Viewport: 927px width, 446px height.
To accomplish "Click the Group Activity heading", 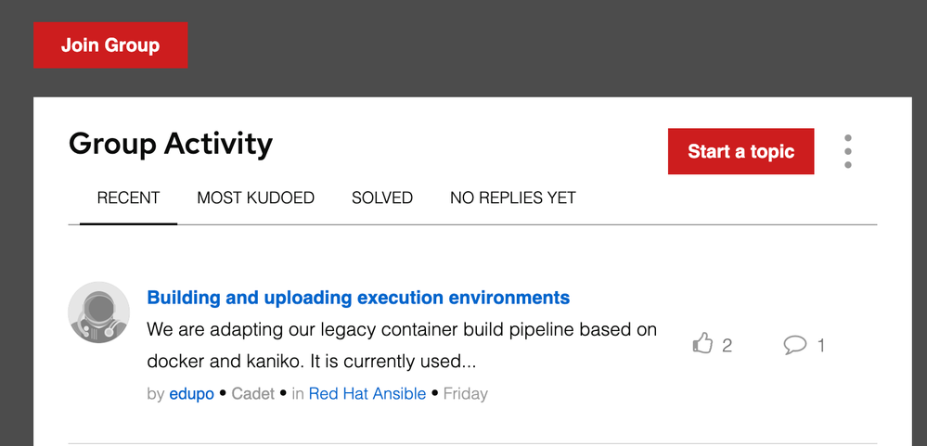I will [x=171, y=144].
